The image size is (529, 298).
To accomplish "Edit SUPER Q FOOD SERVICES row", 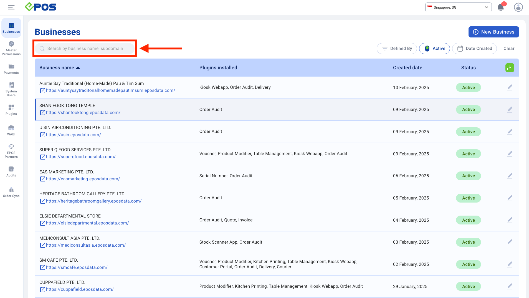I will 510,154.
